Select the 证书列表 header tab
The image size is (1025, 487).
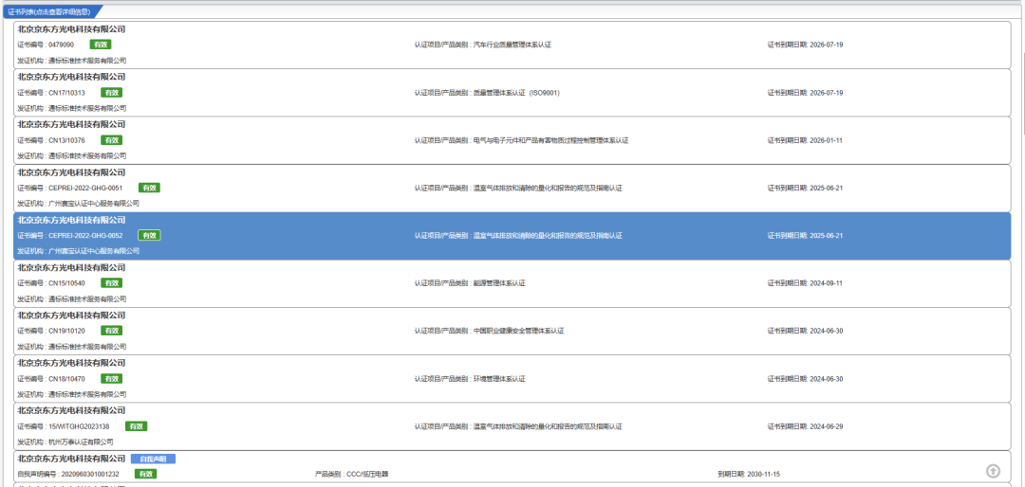point(51,11)
